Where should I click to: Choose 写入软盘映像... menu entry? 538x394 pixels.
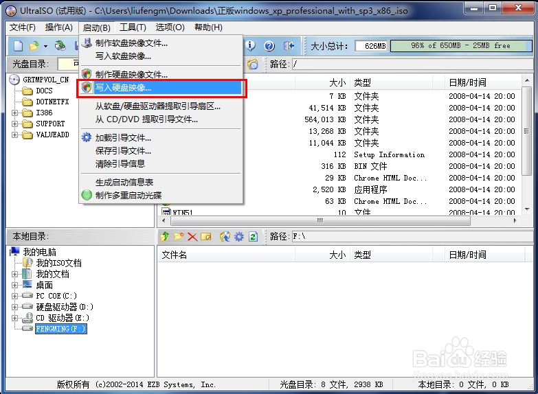[161, 56]
